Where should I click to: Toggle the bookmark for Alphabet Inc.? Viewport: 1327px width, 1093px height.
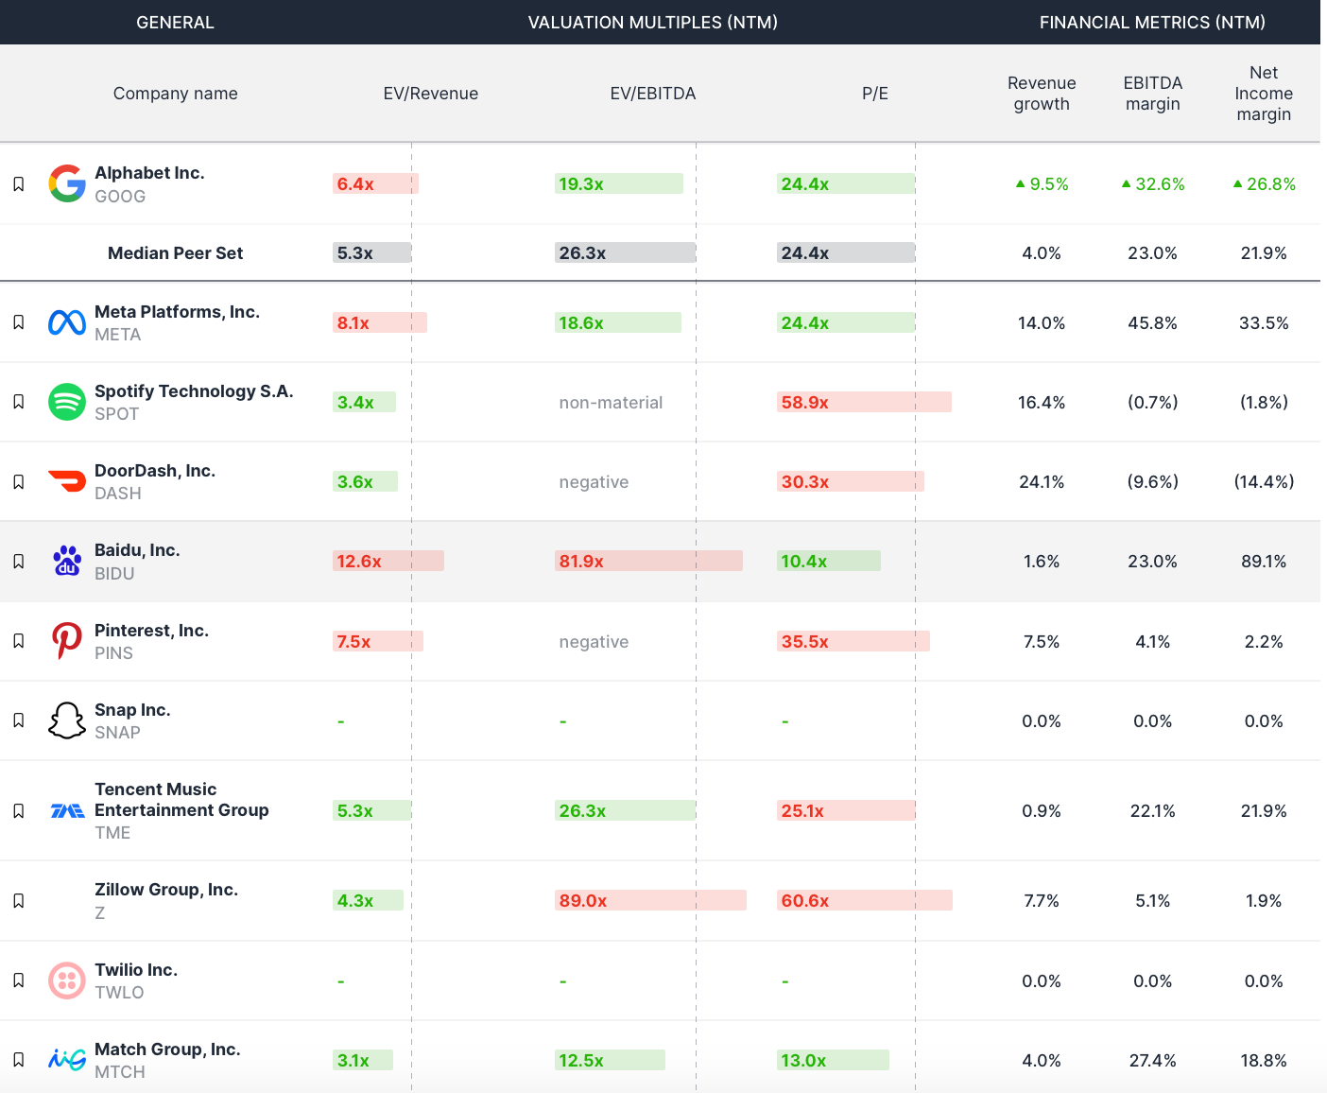tap(18, 183)
